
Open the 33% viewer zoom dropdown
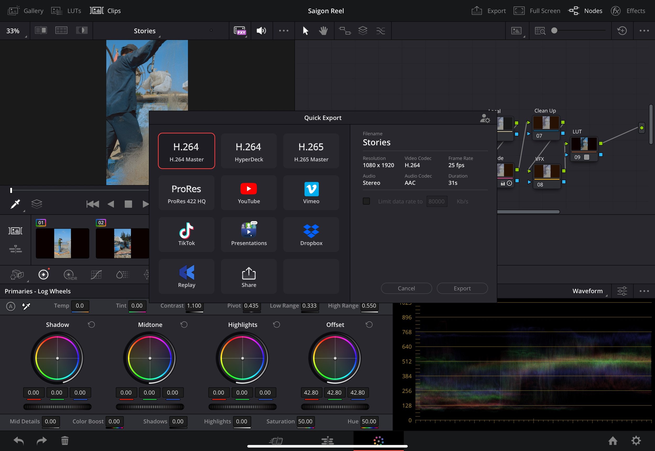15,31
